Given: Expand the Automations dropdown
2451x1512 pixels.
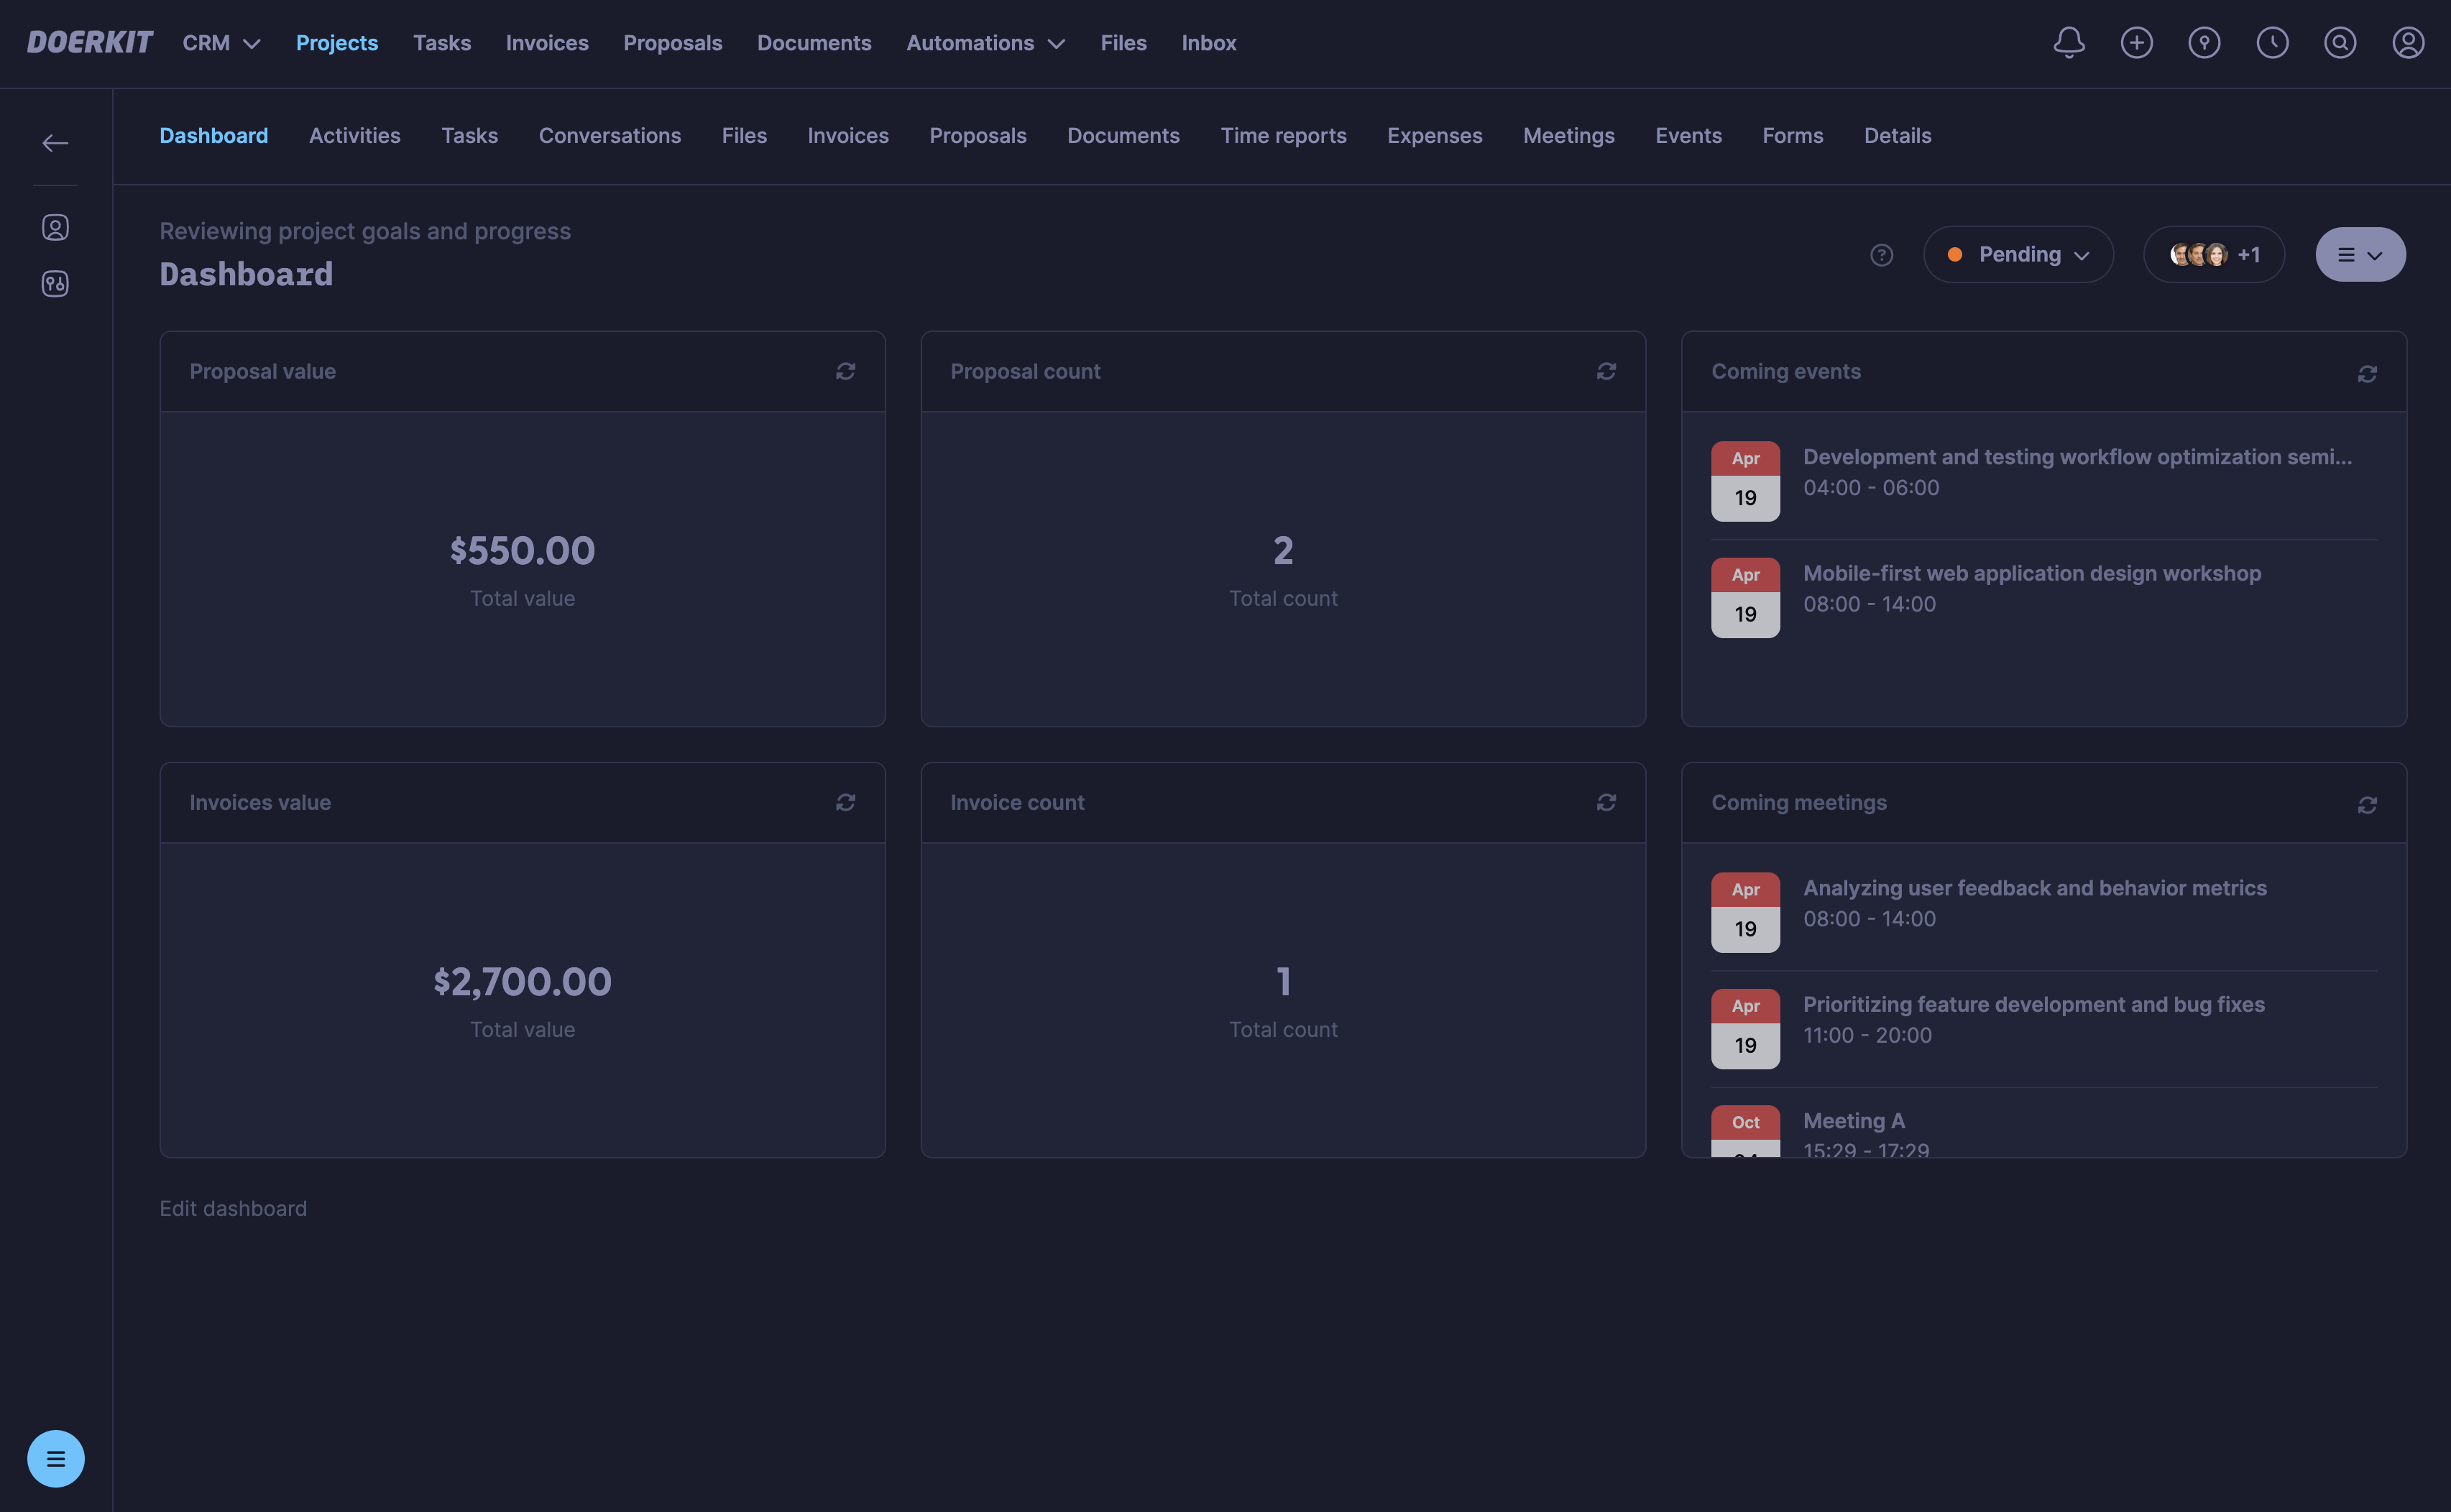Looking at the screenshot, I should point(985,43).
